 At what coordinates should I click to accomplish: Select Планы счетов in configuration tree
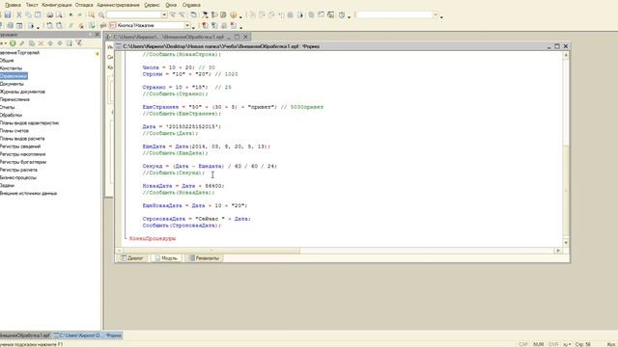click(x=14, y=131)
